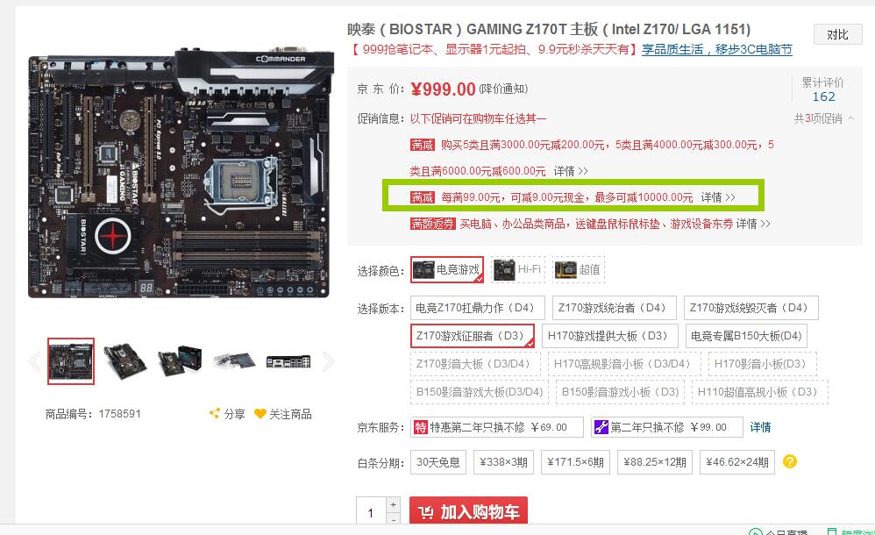The image size is (875, 535).
Task: Show previous thumbnails with left arrow
Action: tap(34, 362)
